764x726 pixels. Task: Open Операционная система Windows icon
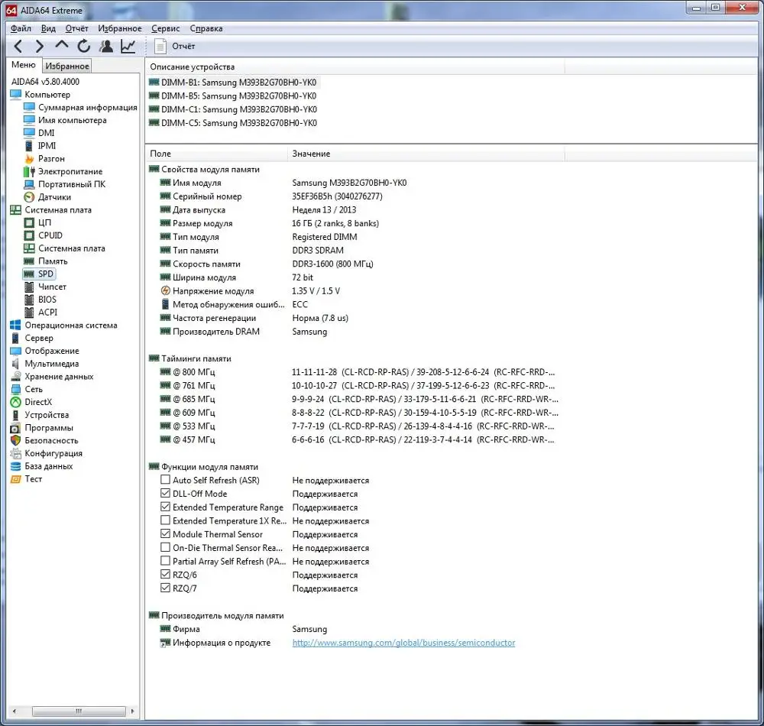click(15, 325)
